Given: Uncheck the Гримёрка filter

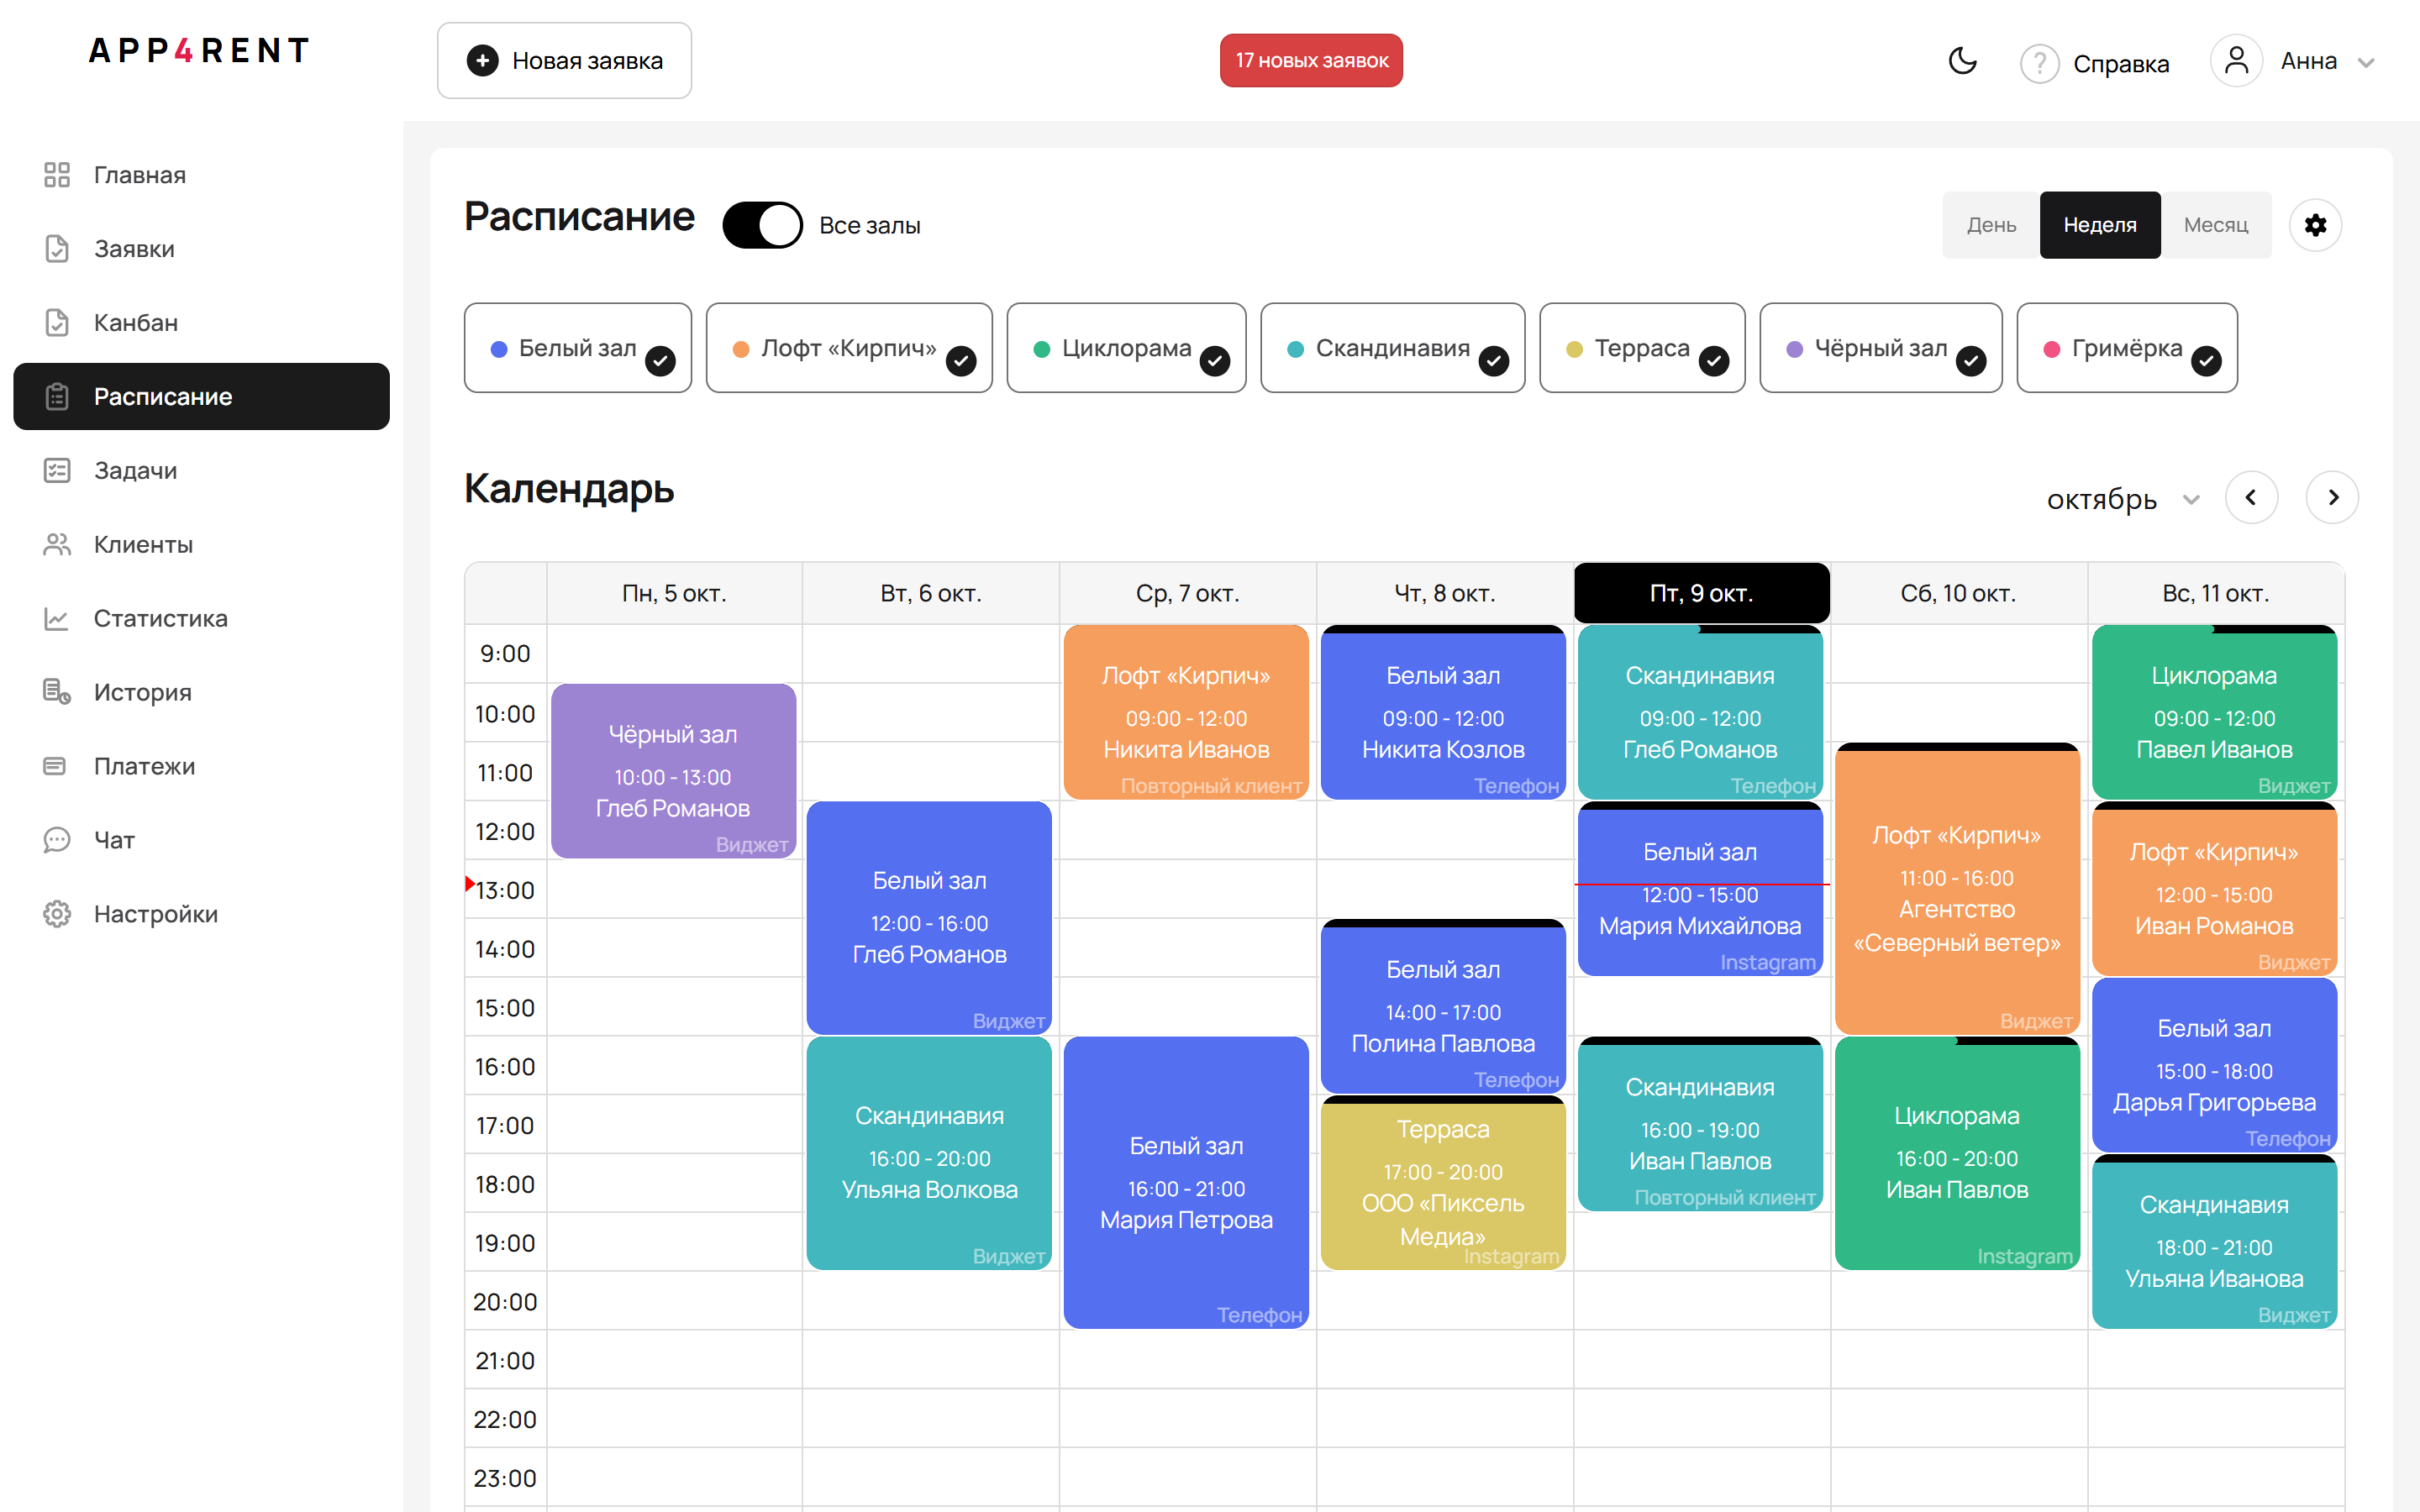Looking at the screenshot, I should 2127,348.
